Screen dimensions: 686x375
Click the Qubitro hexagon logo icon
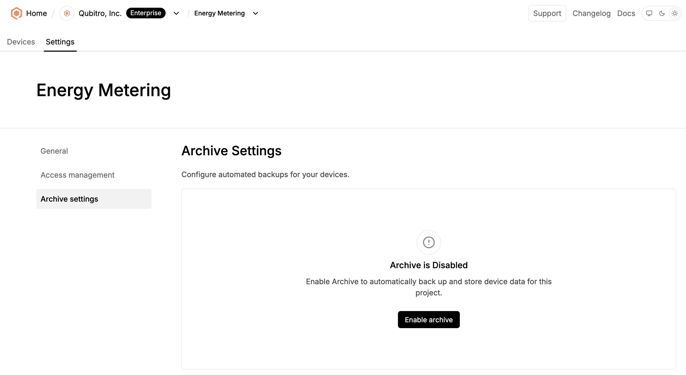click(16, 13)
